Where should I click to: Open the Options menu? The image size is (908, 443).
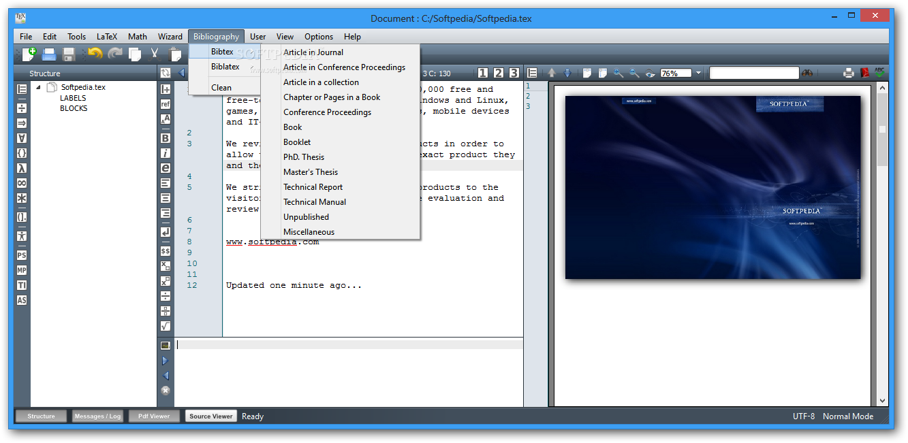(x=319, y=37)
